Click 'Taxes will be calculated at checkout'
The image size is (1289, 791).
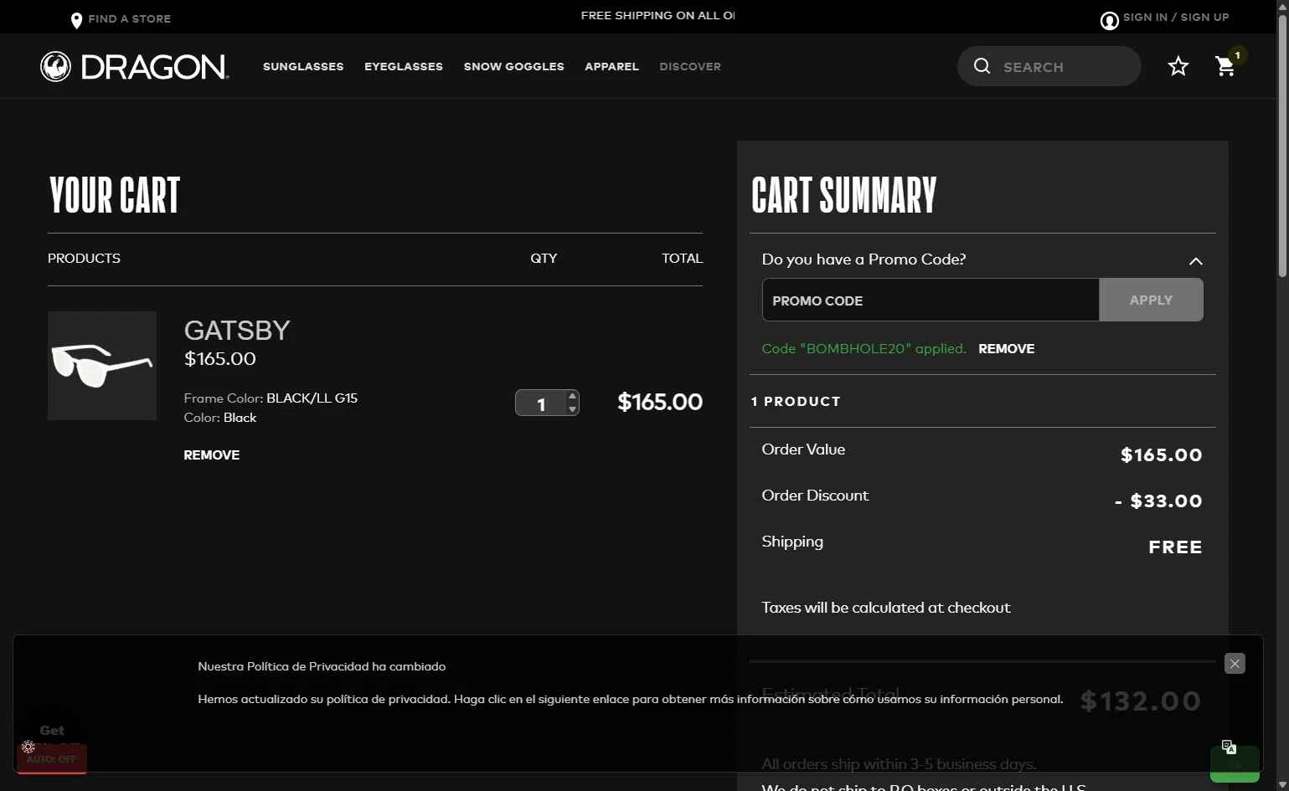point(886,608)
